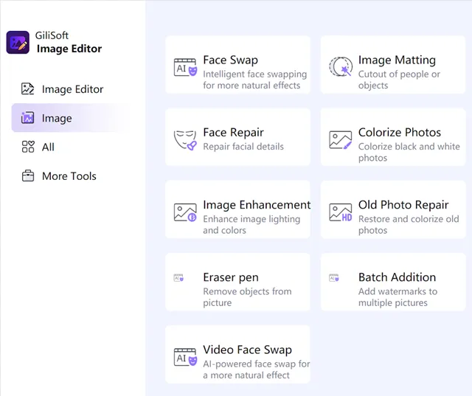Click 'Repair facial details' text

[x=243, y=147]
